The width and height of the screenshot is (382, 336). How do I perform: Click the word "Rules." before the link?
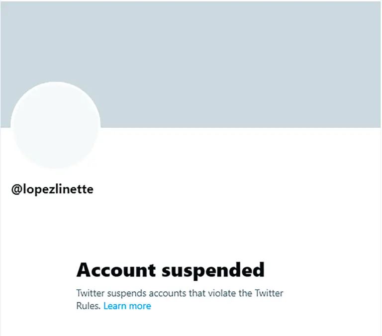(x=89, y=306)
